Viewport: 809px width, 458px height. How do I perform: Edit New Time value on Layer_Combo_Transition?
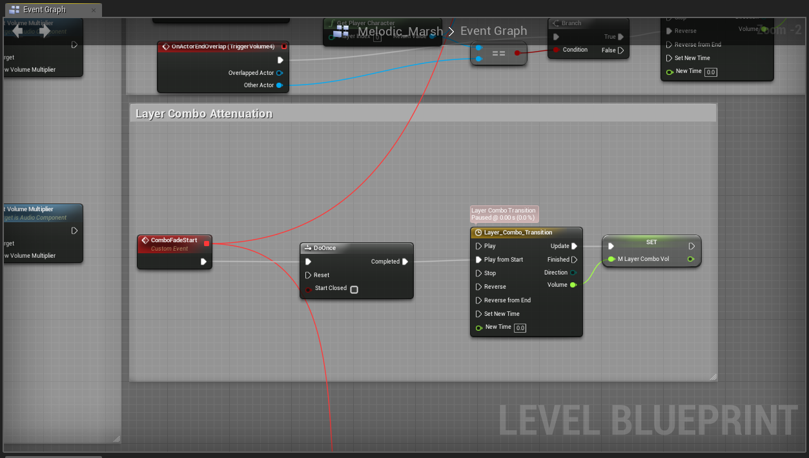tap(520, 328)
